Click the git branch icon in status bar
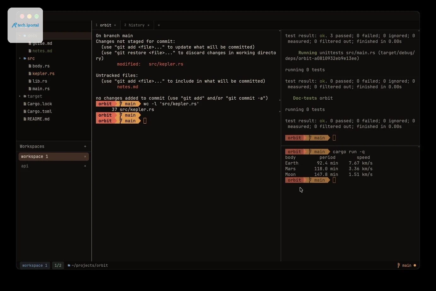Viewport: 436px width, 291px height. point(399,265)
